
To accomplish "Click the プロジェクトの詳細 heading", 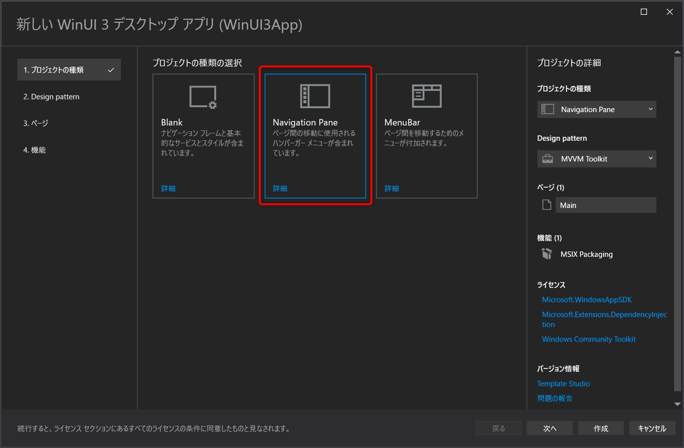I will (x=569, y=63).
